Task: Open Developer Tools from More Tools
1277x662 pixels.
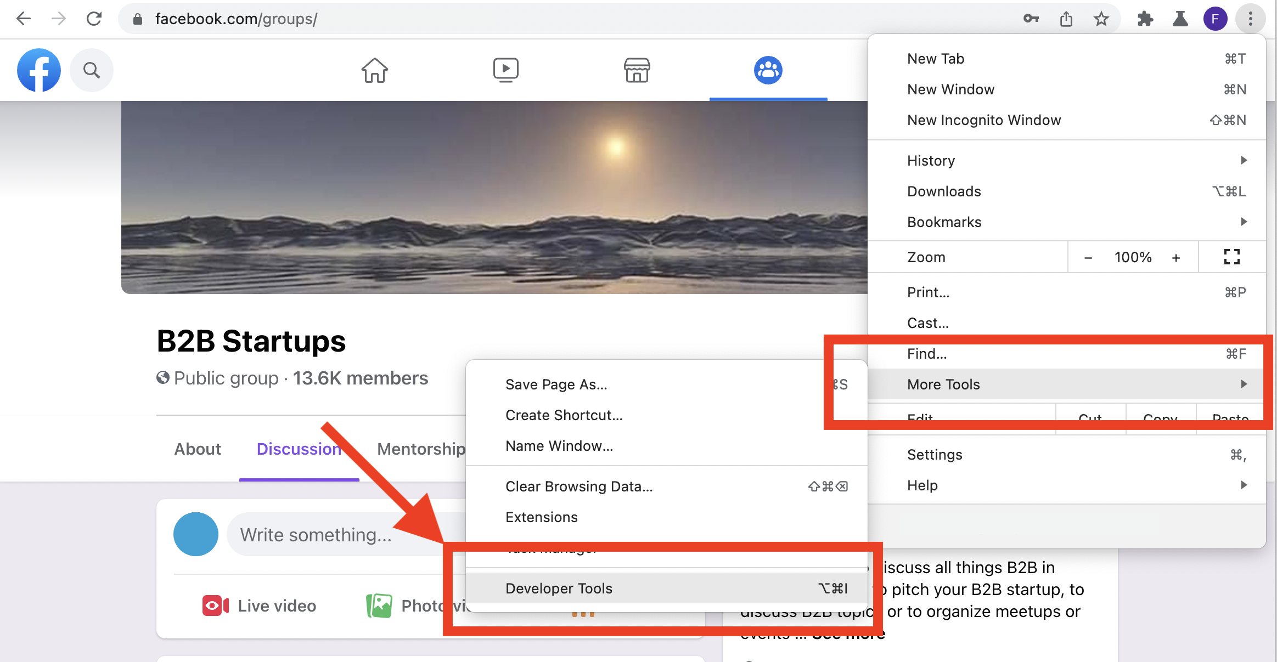Action: [x=558, y=589]
